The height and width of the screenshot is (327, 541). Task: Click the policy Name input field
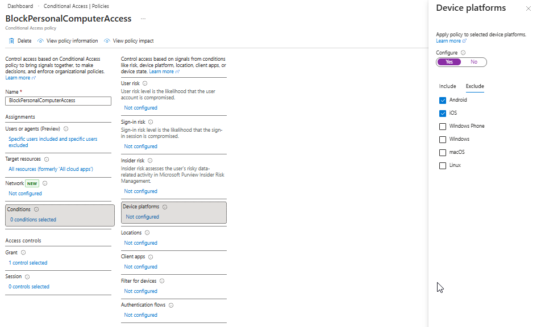coord(58,100)
